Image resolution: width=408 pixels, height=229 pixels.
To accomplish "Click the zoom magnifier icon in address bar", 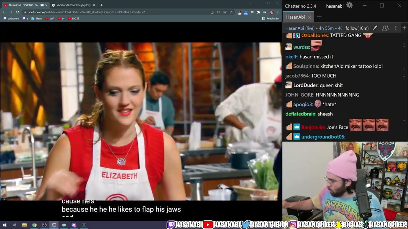I will tap(219, 12).
